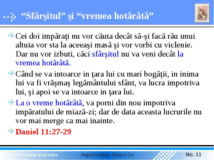Viewport: 214px width, 160px height.
Task: Click the footer text "Regele nordului. Partea a 2-a"
Action: tap(107, 155)
